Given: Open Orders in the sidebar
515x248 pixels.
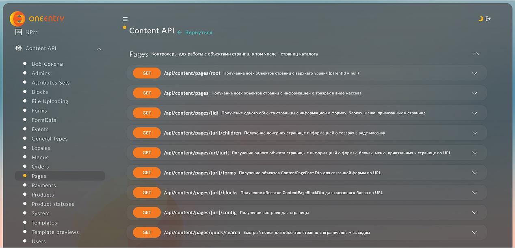Looking at the screenshot, I should point(40,167).
